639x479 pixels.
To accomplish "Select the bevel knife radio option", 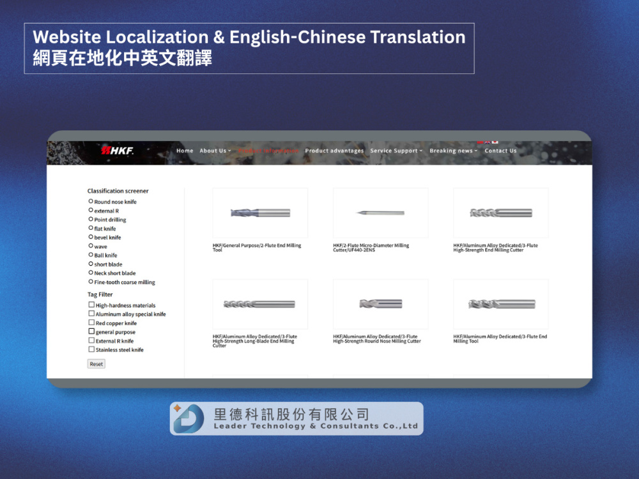I will click(x=91, y=237).
